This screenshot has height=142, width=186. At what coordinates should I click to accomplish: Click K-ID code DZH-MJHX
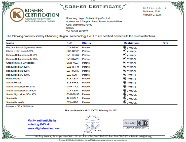[x=72, y=71]
